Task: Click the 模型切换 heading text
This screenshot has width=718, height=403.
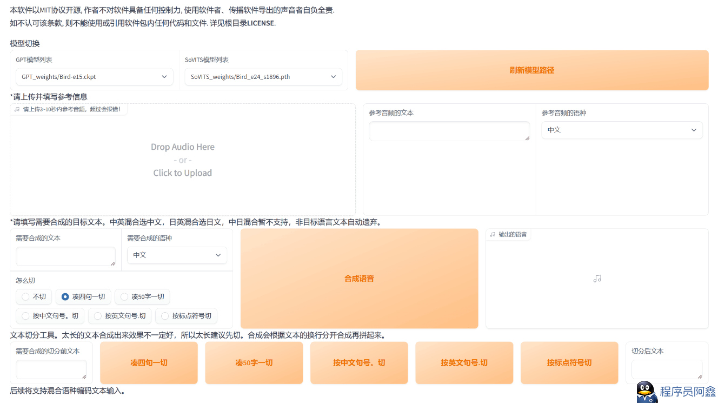Action: coord(25,43)
